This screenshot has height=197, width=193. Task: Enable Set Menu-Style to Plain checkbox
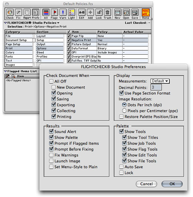pos(51,167)
